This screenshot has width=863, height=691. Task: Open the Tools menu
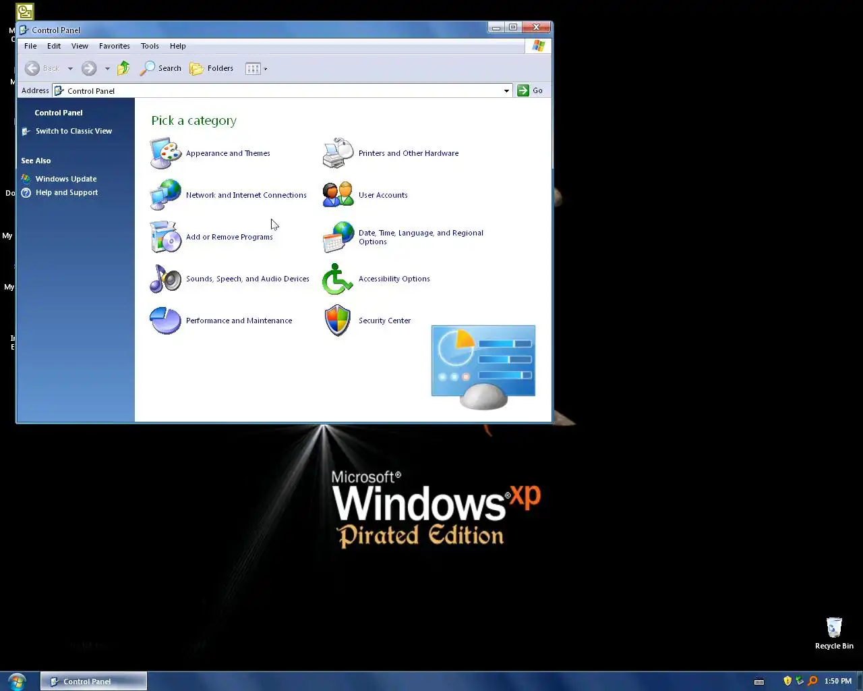pos(150,46)
